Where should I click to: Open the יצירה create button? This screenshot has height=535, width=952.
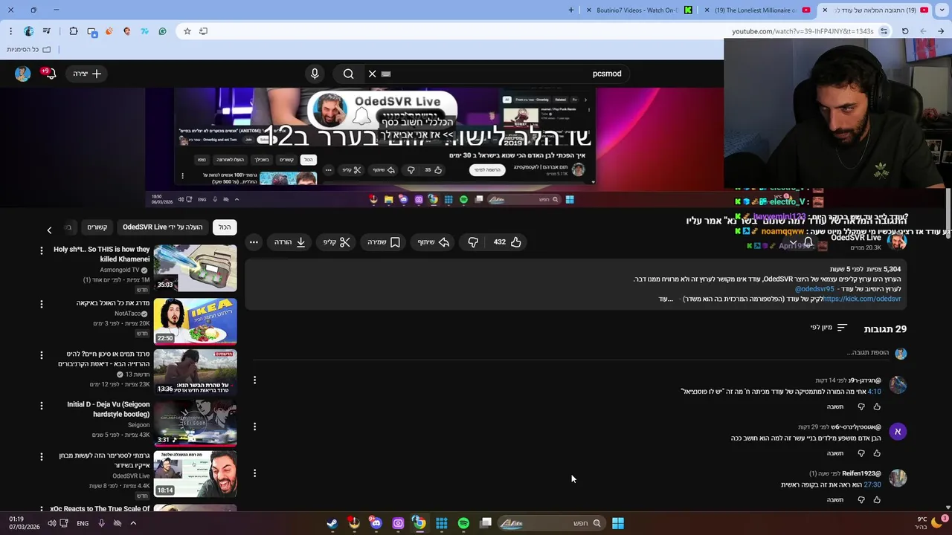click(88, 74)
